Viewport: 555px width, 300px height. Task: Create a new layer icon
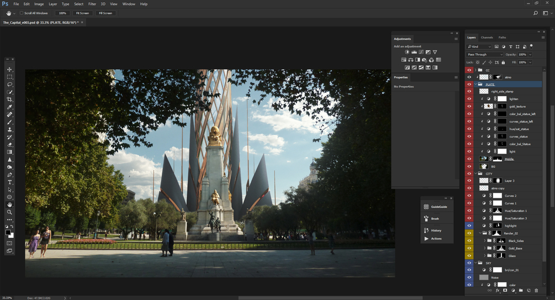coord(528,291)
